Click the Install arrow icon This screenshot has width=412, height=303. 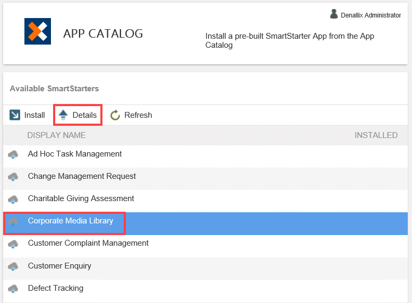15,115
